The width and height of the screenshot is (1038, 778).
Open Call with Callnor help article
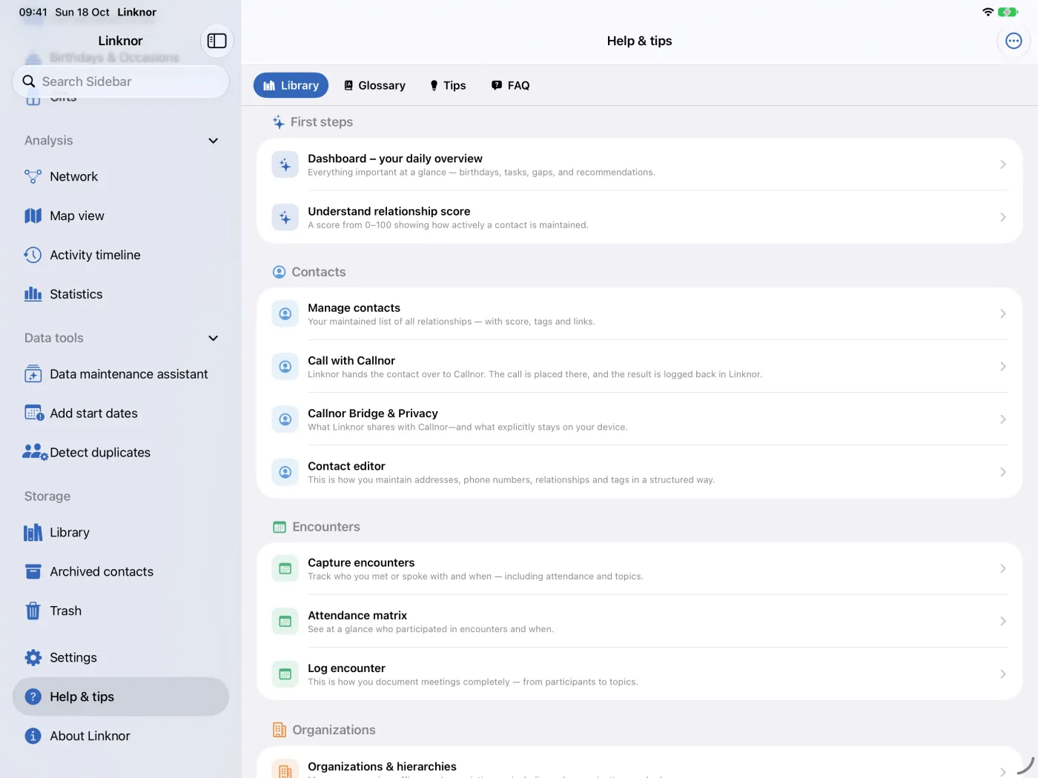639,367
